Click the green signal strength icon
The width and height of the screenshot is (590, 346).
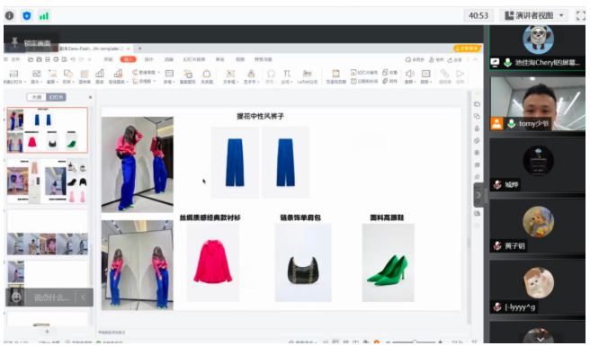tap(44, 16)
